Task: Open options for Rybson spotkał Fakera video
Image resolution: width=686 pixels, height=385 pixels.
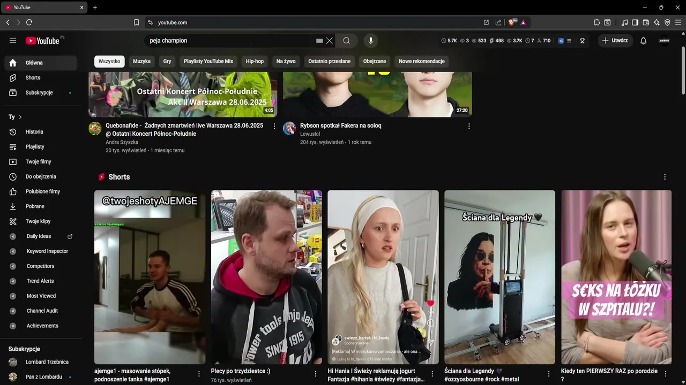Action: pyautogui.click(x=469, y=126)
